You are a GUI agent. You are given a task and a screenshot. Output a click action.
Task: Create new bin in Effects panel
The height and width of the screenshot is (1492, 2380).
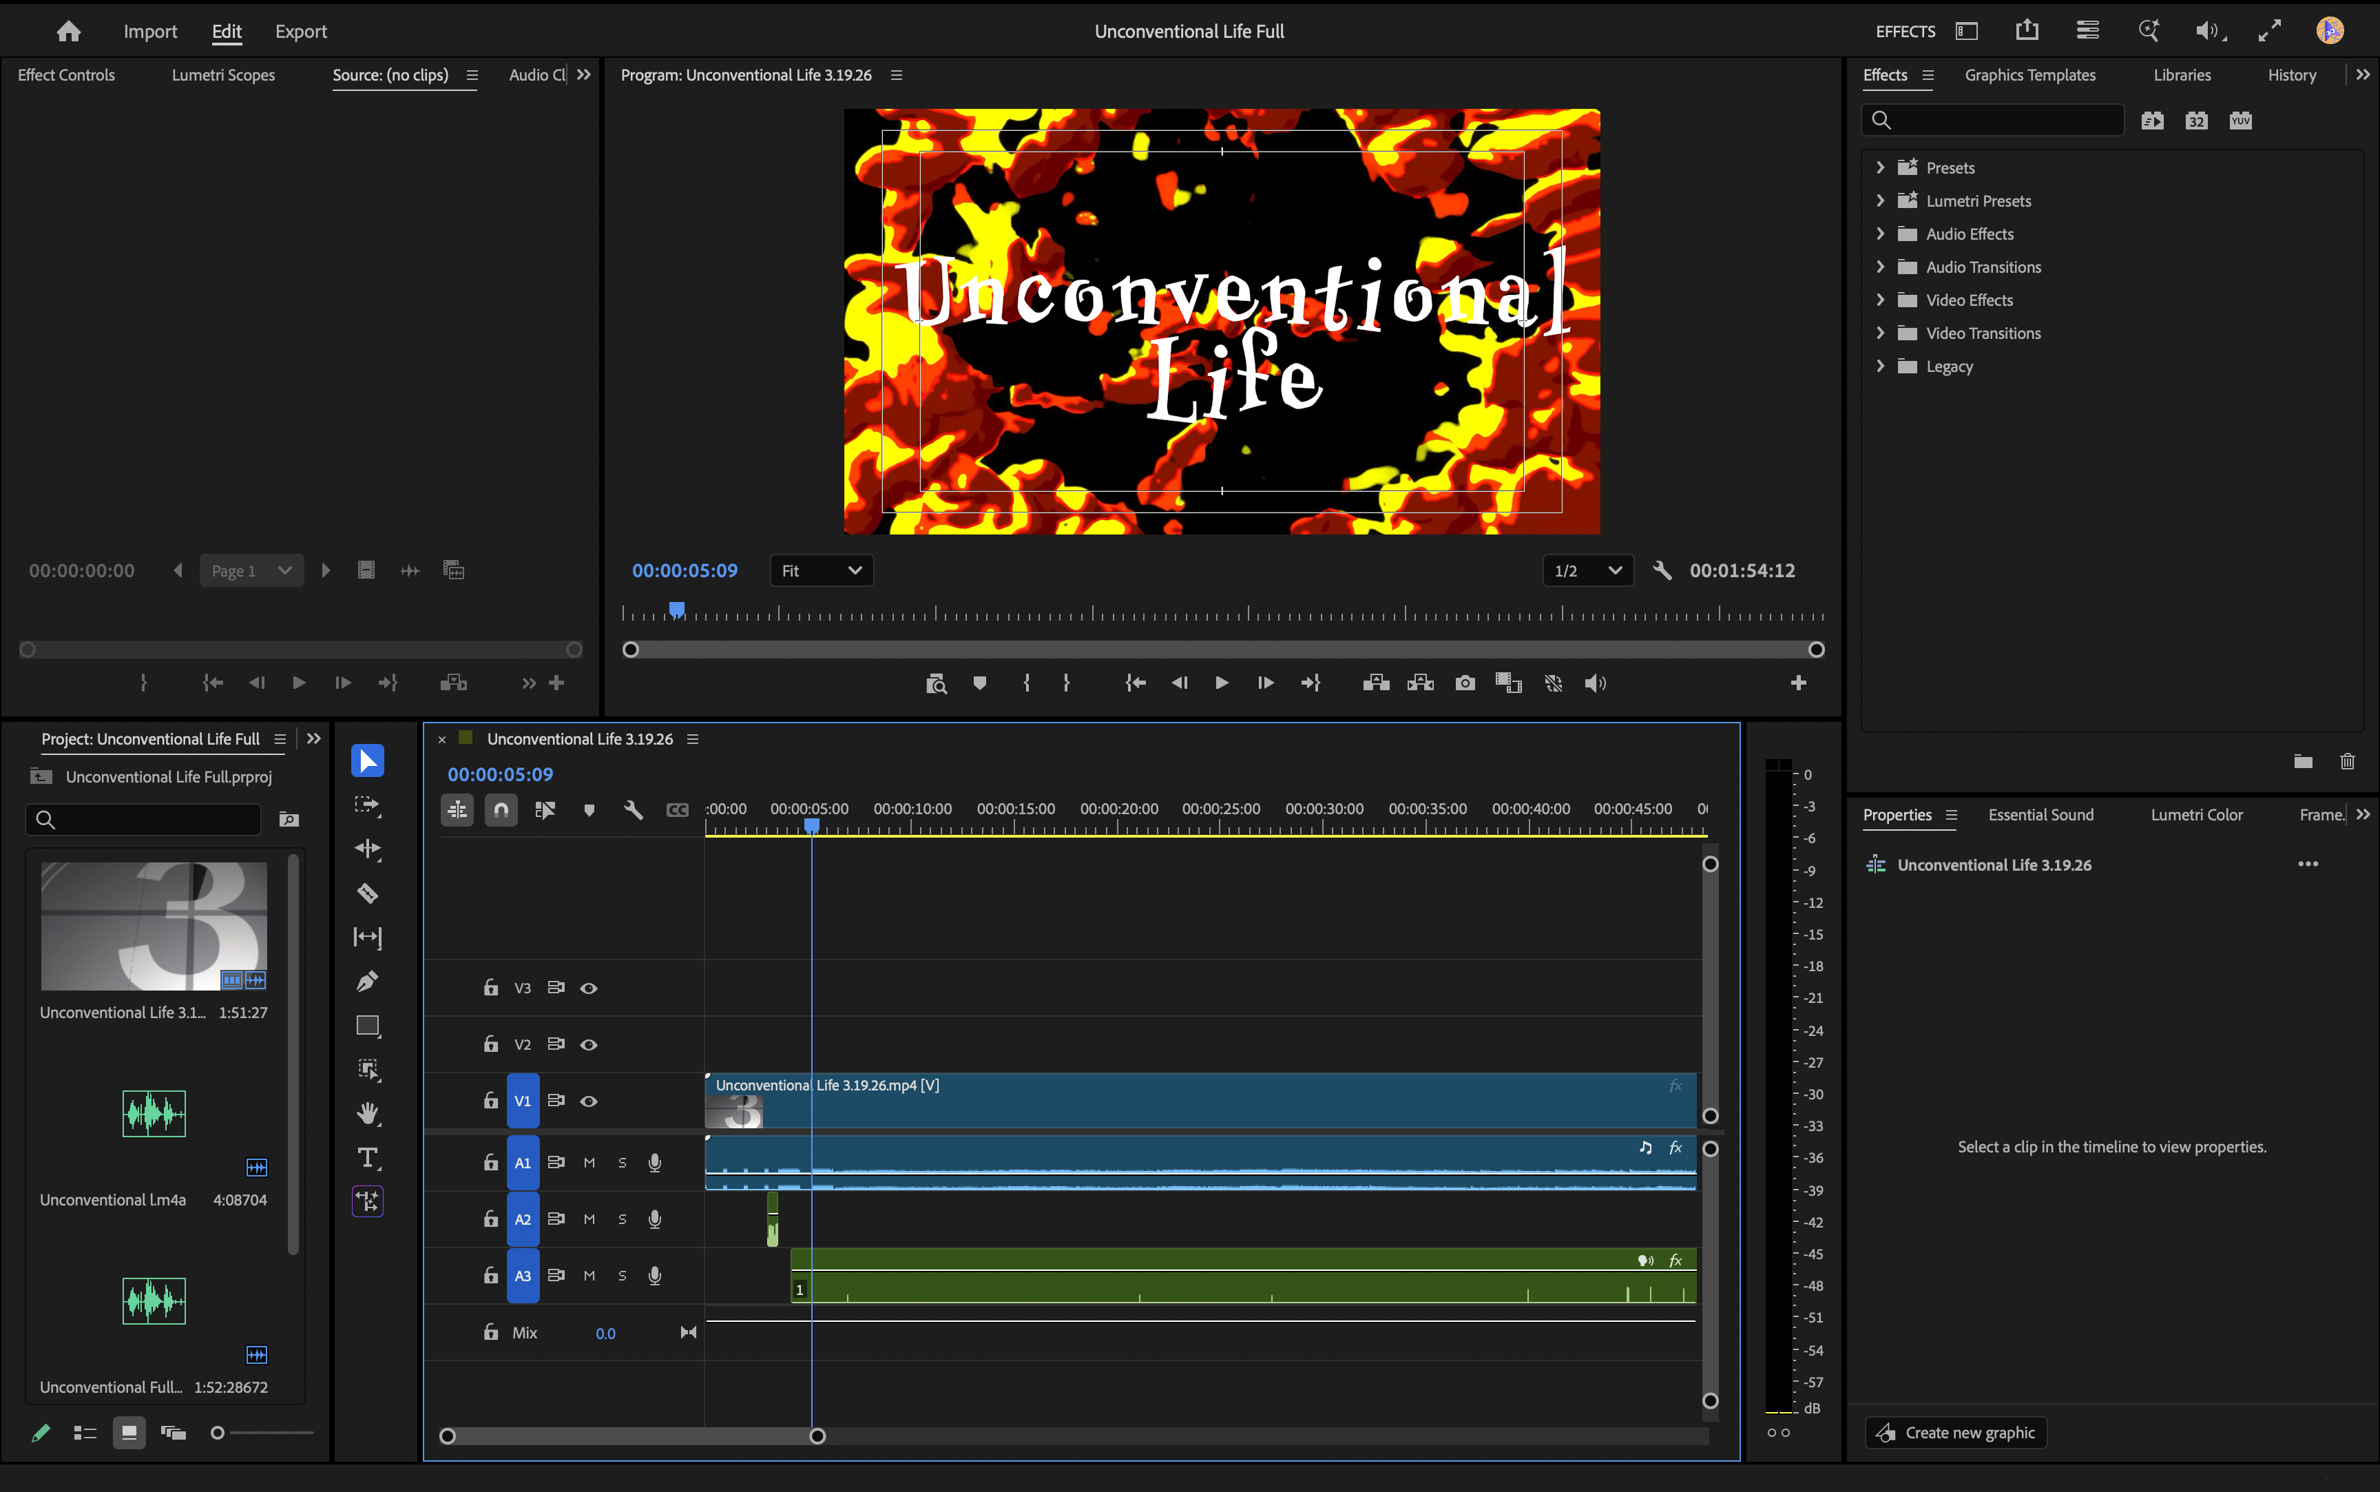[2303, 760]
